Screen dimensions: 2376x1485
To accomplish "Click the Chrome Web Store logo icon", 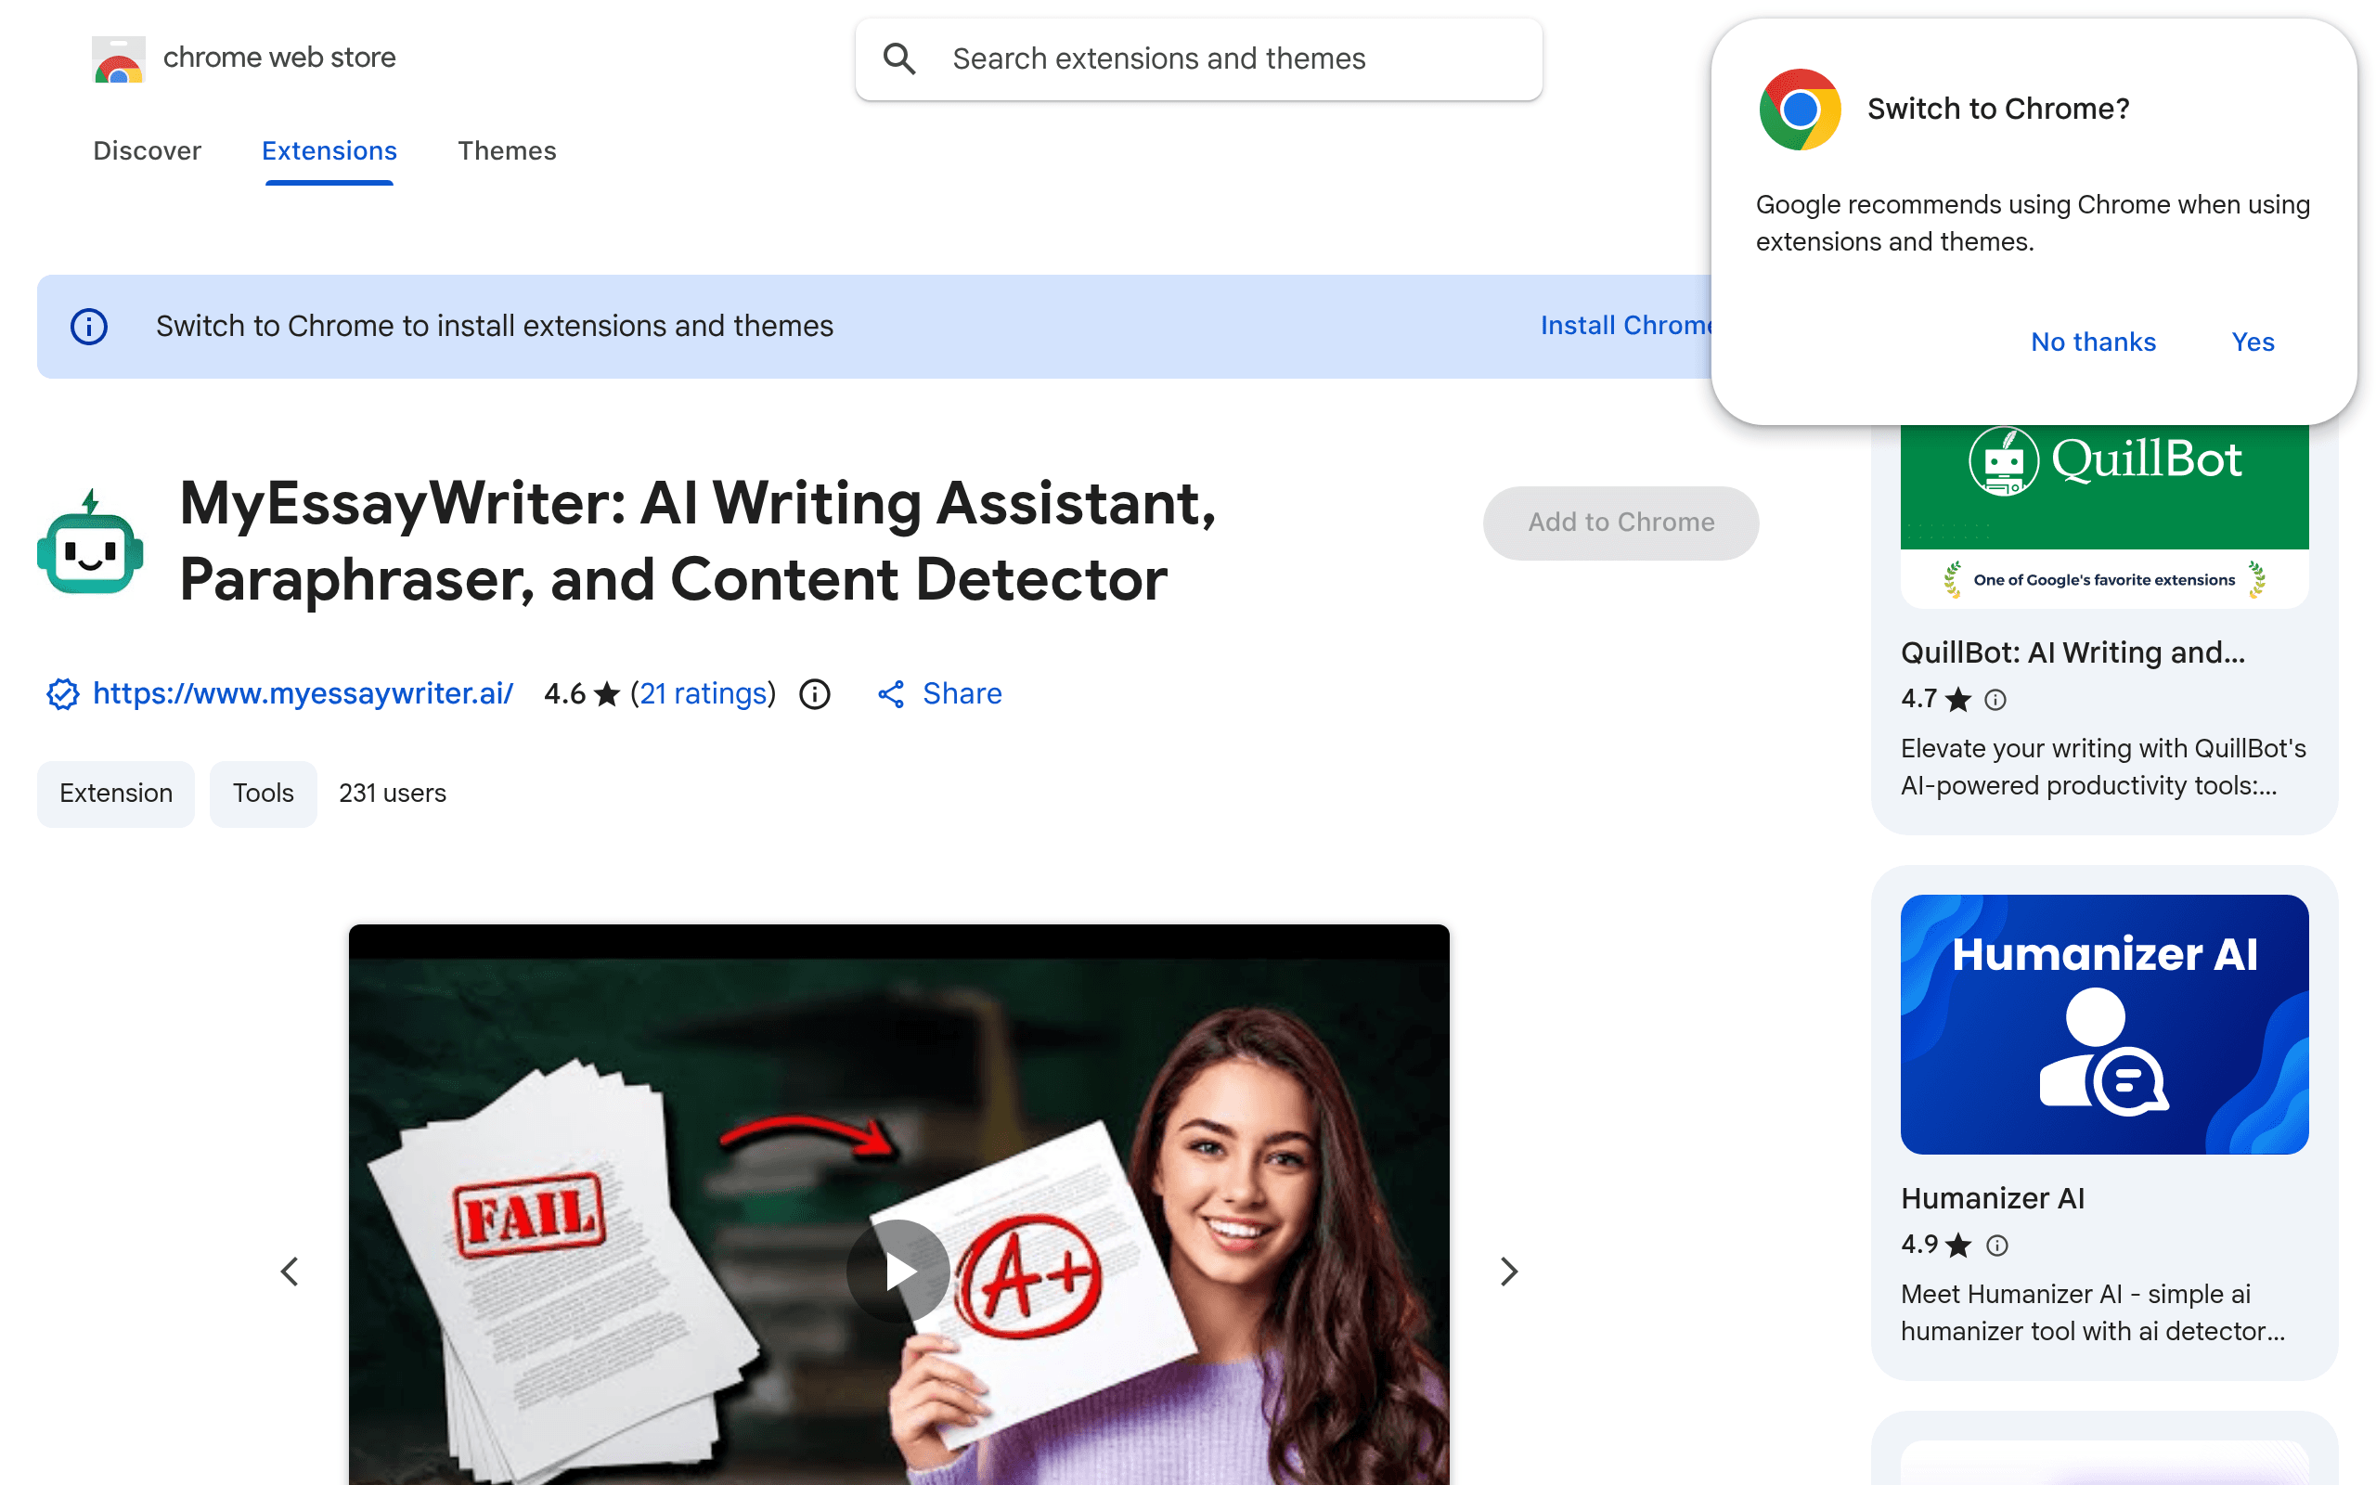I will click(x=119, y=58).
